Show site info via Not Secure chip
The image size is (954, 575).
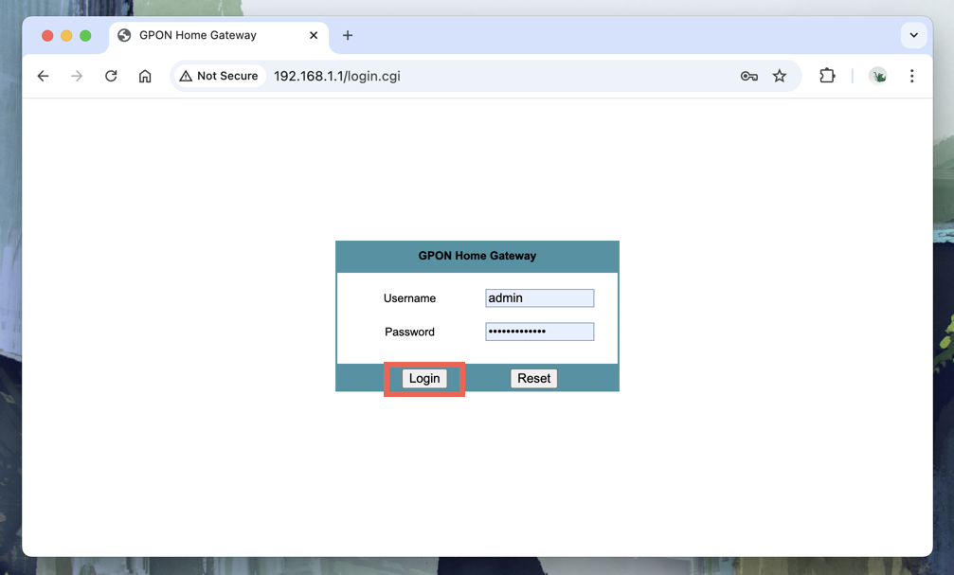point(219,76)
